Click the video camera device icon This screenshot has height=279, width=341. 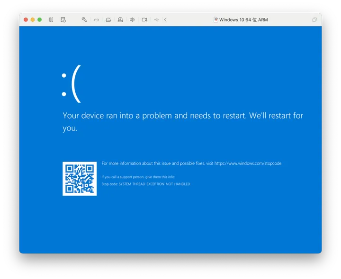coord(144,19)
